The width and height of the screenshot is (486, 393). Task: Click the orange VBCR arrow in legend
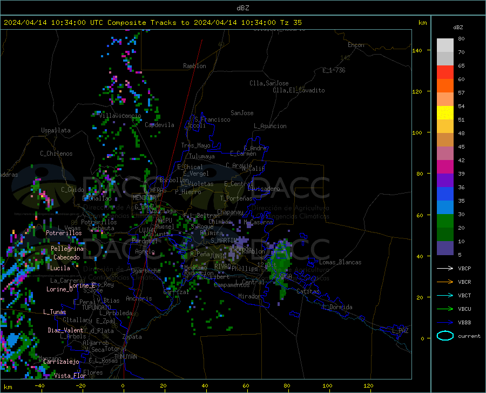point(445,282)
